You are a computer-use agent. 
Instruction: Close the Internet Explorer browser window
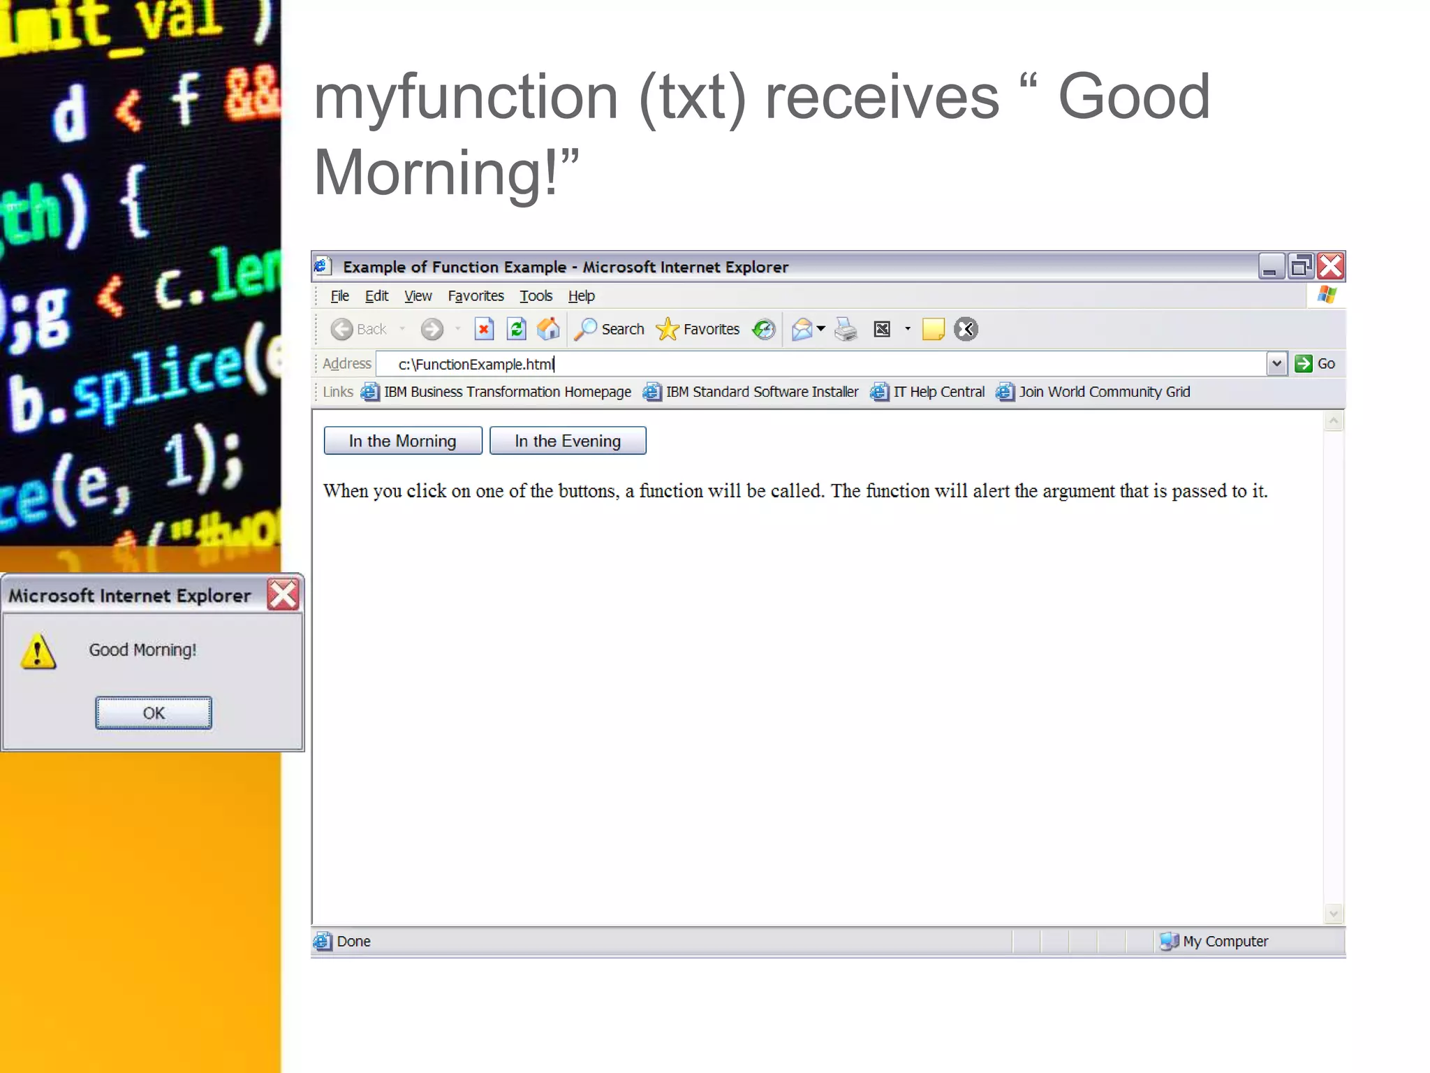[1331, 266]
